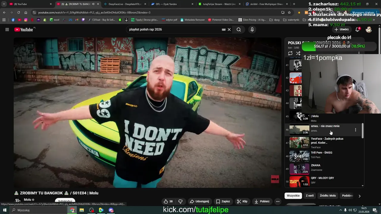
Task: Subscribe to the Molu channel
Action: 65,201
